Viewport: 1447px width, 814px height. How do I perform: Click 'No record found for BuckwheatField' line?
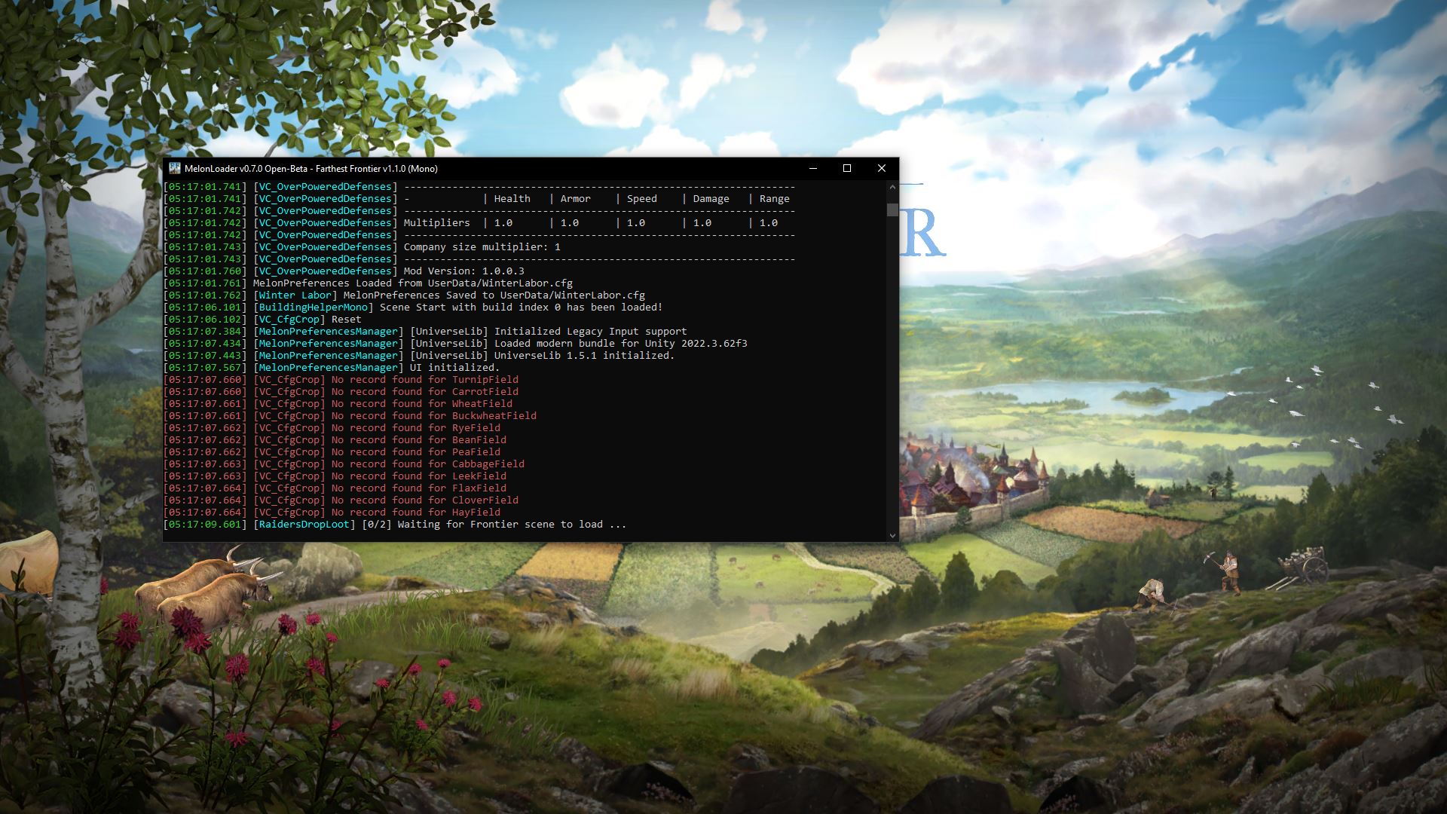point(434,416)
